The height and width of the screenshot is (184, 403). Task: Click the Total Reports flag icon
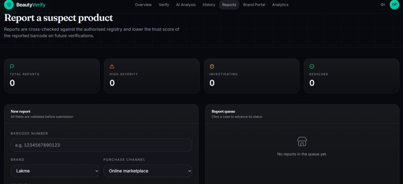[12, 66]
